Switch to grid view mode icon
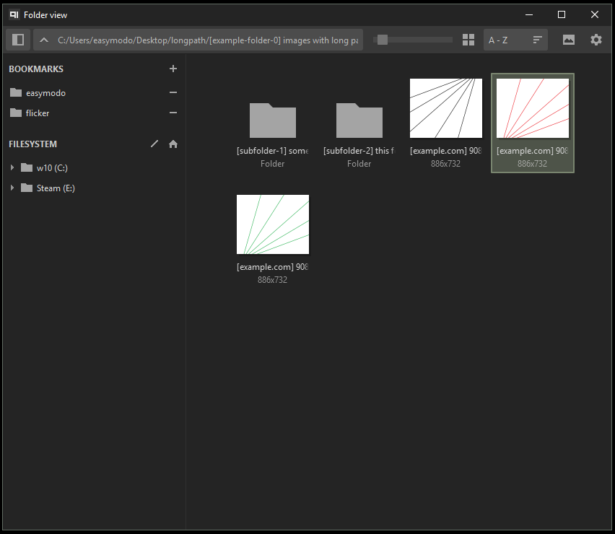 (x=468, y=40)
